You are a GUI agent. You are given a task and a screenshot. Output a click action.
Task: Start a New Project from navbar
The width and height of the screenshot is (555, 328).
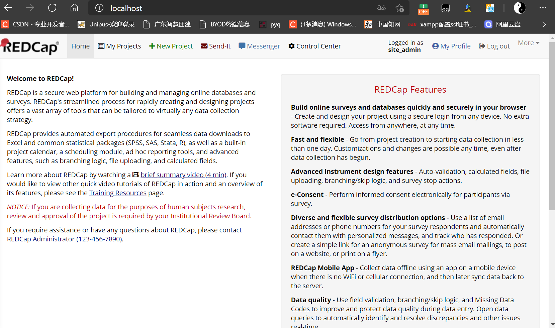171,46
